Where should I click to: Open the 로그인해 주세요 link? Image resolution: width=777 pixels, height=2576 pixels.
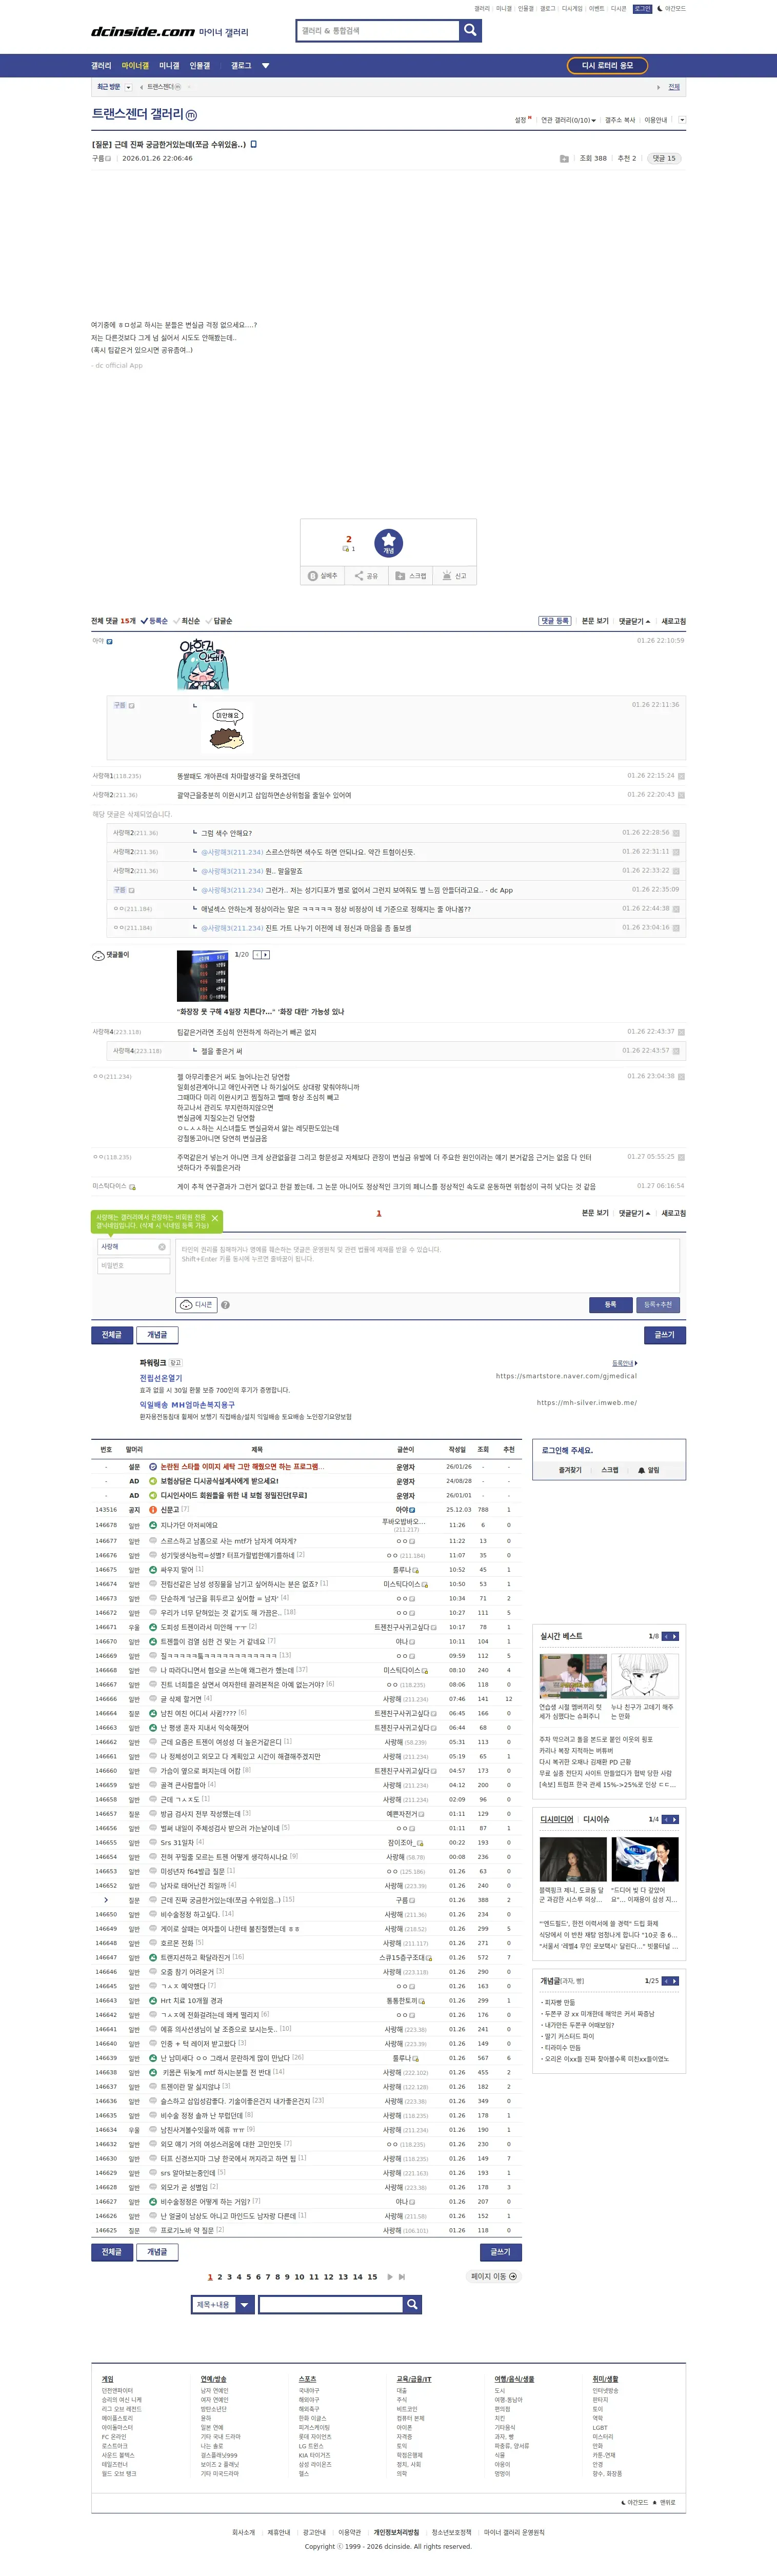[567, 1450]
